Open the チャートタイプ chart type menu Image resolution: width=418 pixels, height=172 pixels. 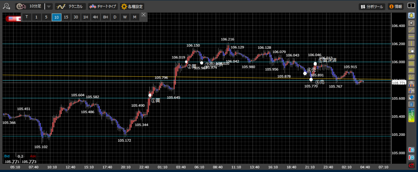pyautogui.click(x=103, y=6)
